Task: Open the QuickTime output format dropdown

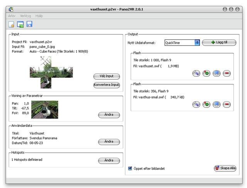Action: coord(197,43)
